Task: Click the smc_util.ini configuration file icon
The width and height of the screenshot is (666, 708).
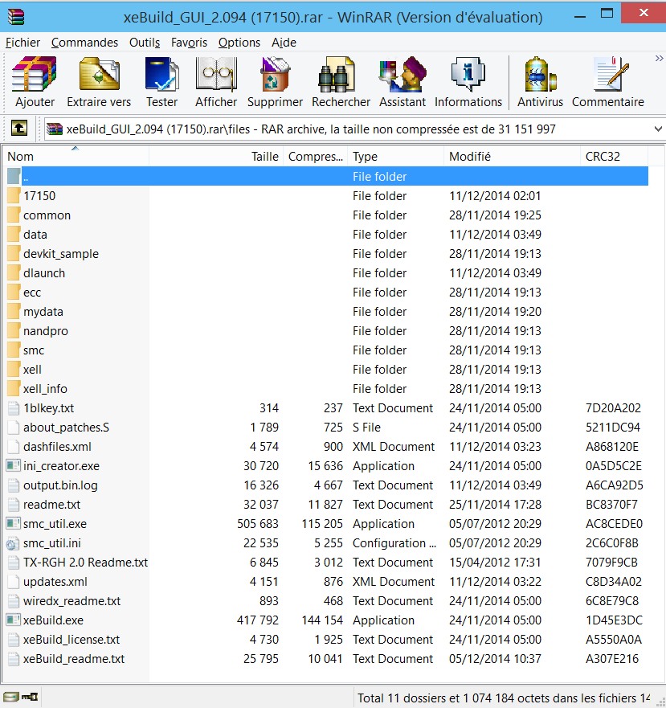Action: pos(13,543)
